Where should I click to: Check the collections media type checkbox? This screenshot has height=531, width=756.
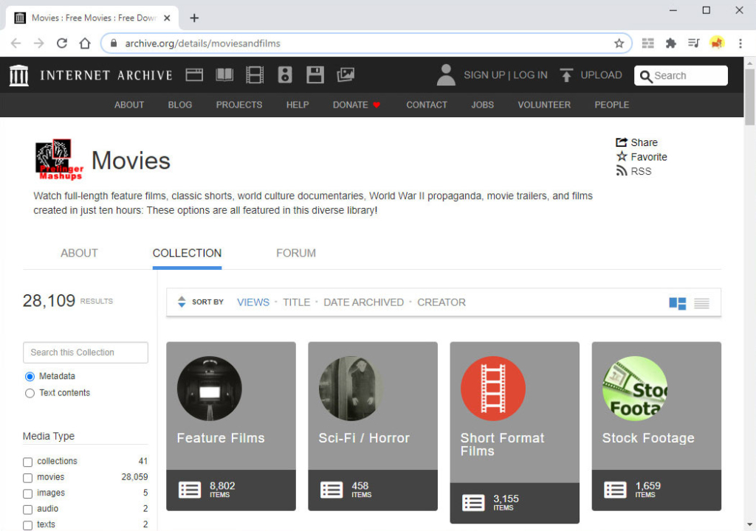27,462
